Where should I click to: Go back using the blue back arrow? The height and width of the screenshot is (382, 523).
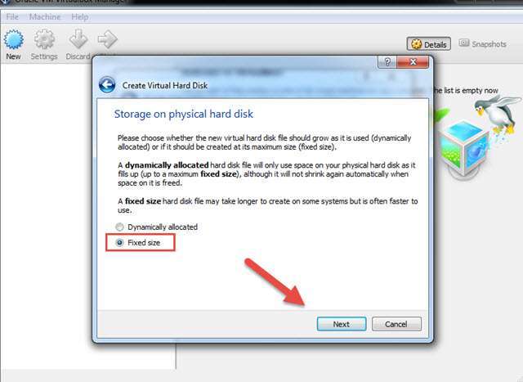click(x=107, y=85)
